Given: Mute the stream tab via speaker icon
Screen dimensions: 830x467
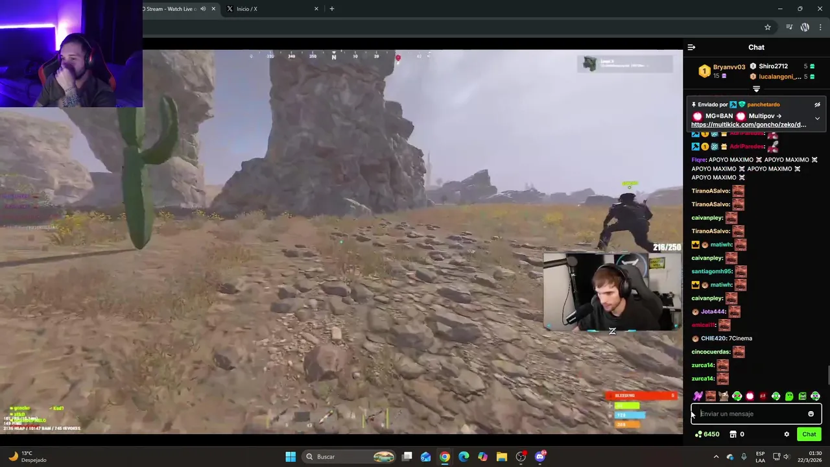Looking at the screenshot, I should coord(203,9).
